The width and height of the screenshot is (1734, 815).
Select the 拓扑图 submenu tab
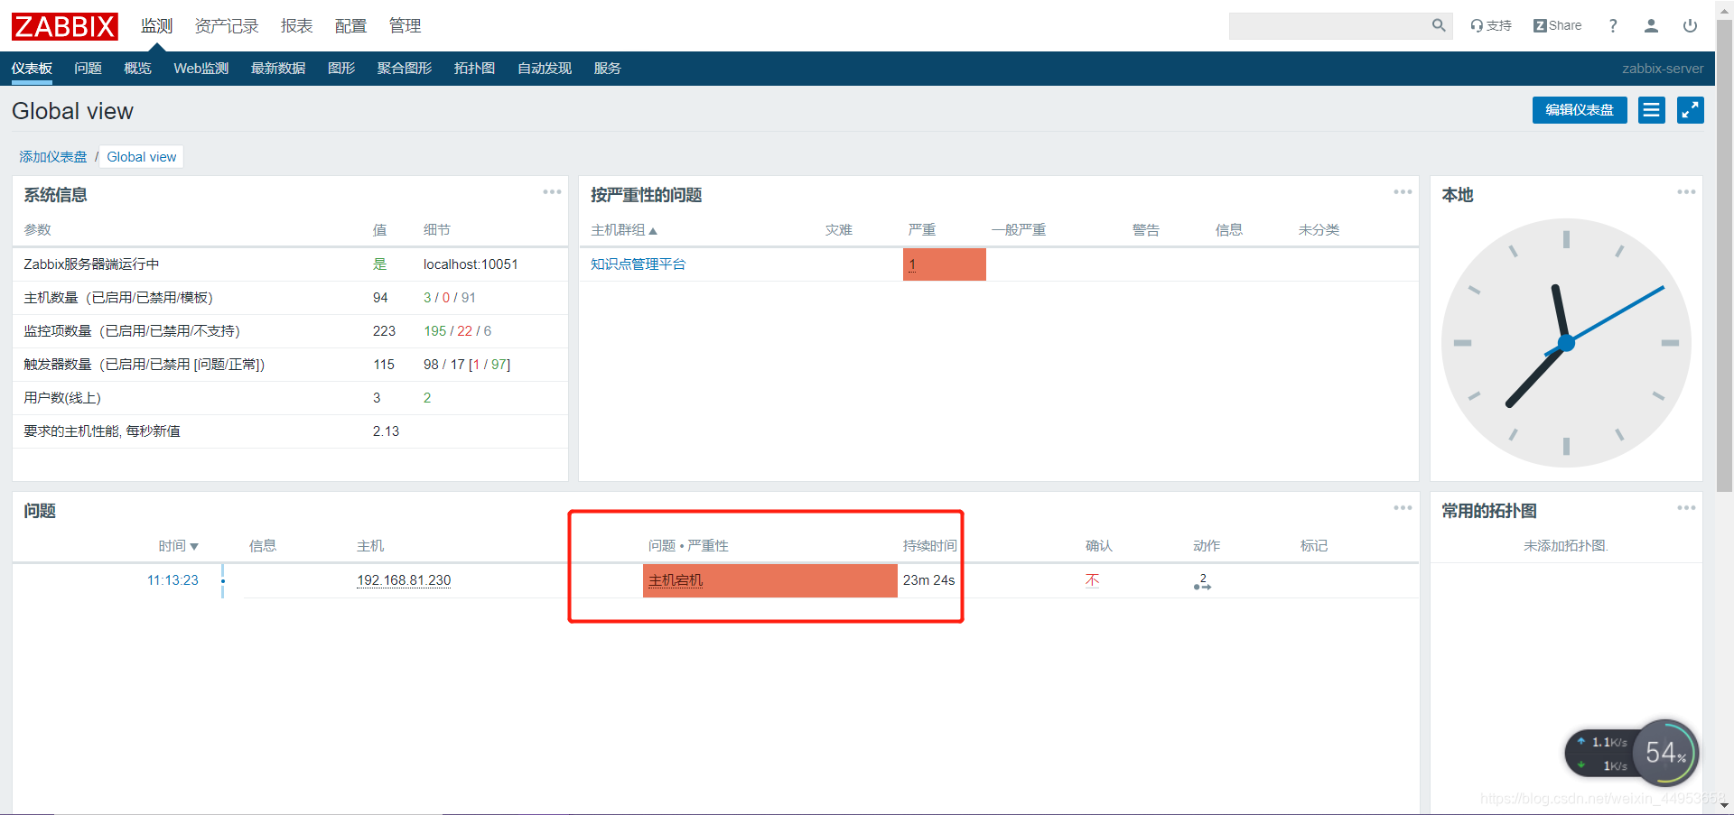pyautogui.click(x=474, y=69)
